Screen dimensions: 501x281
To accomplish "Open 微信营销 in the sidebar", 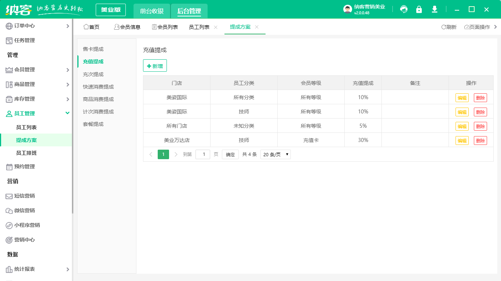I will [x=25, y=211].
